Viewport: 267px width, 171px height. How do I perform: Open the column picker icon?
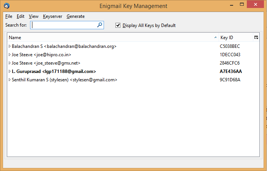click(256, 37)
